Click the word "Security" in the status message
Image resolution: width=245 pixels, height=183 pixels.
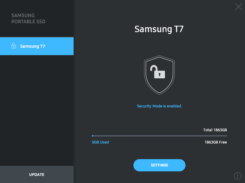(x=144, y=106)
